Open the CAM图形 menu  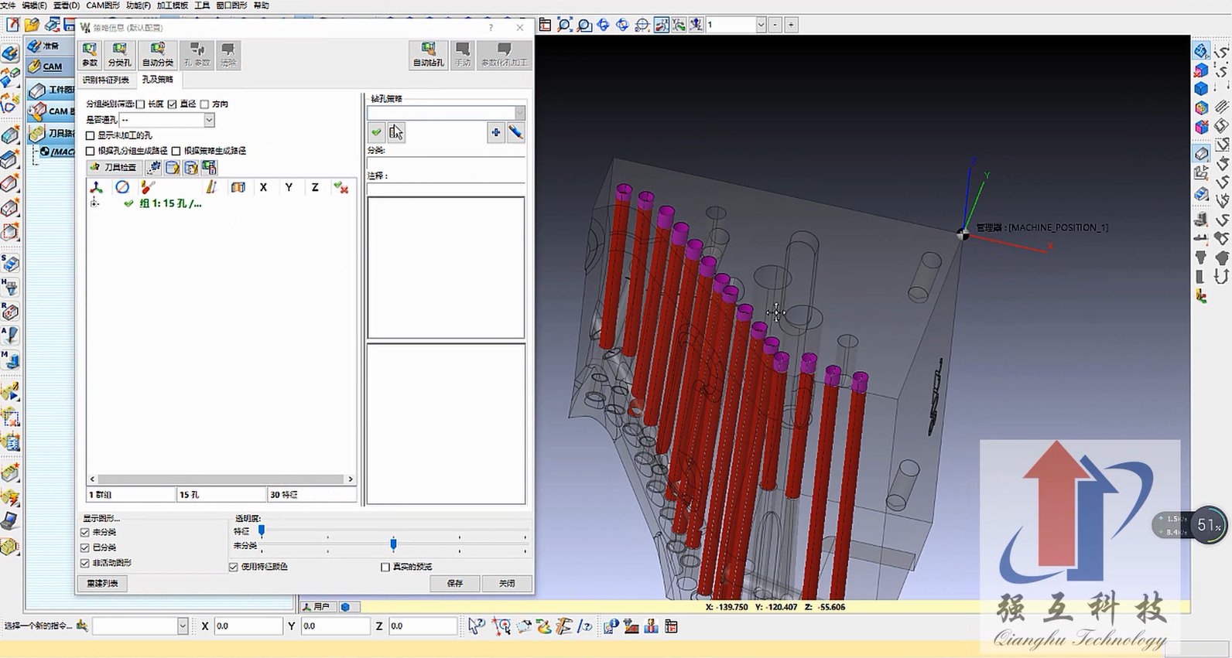coord(103,5)
